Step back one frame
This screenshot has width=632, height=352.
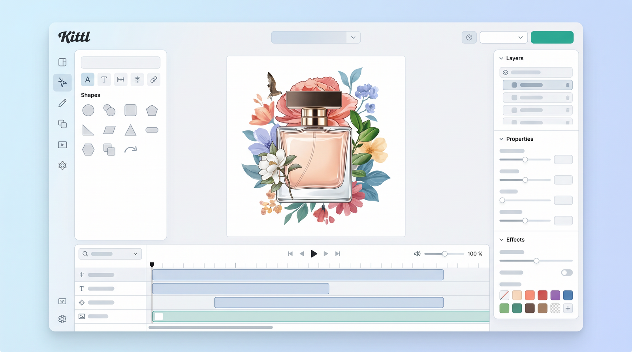[302, 254]
